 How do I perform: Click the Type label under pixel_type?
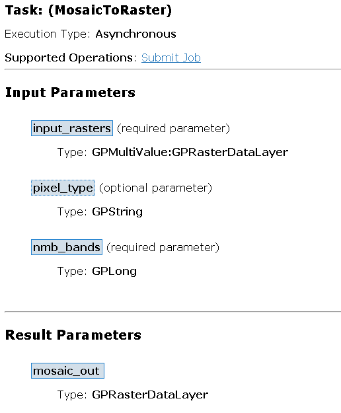[x=72, y=211]
